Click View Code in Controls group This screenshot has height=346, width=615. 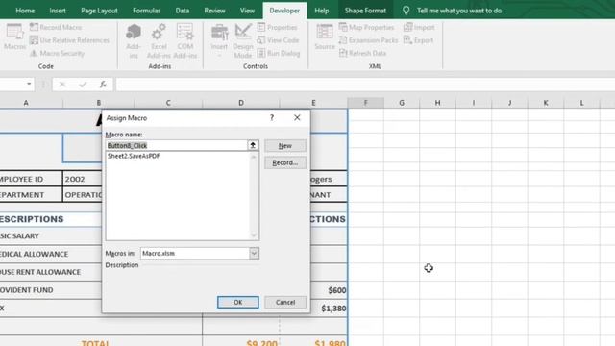click(x=278, y=40)
